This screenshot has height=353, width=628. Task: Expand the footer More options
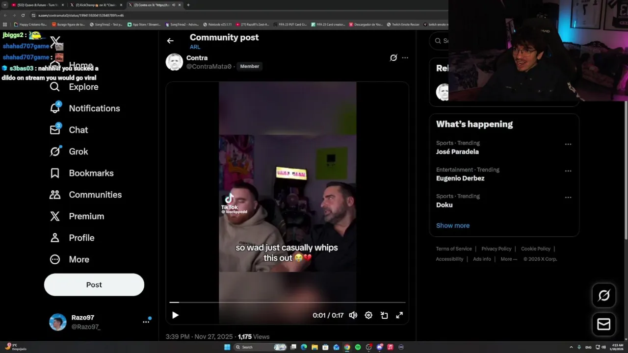click(x=509, y=259)
